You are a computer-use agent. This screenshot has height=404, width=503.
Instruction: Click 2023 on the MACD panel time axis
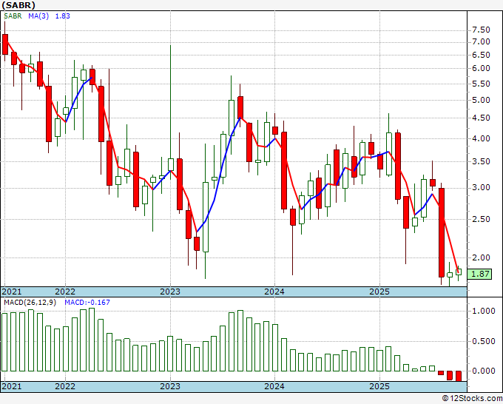(x=170, y=386)
